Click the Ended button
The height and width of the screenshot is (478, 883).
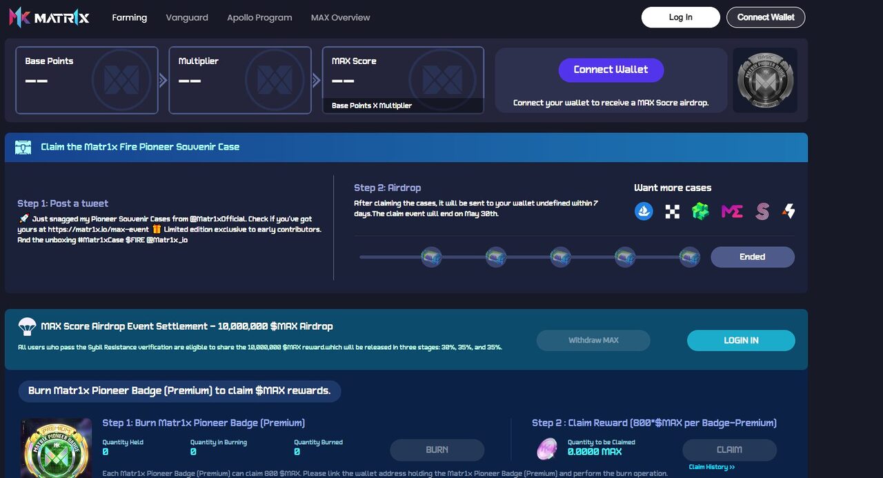coord(753,257)
